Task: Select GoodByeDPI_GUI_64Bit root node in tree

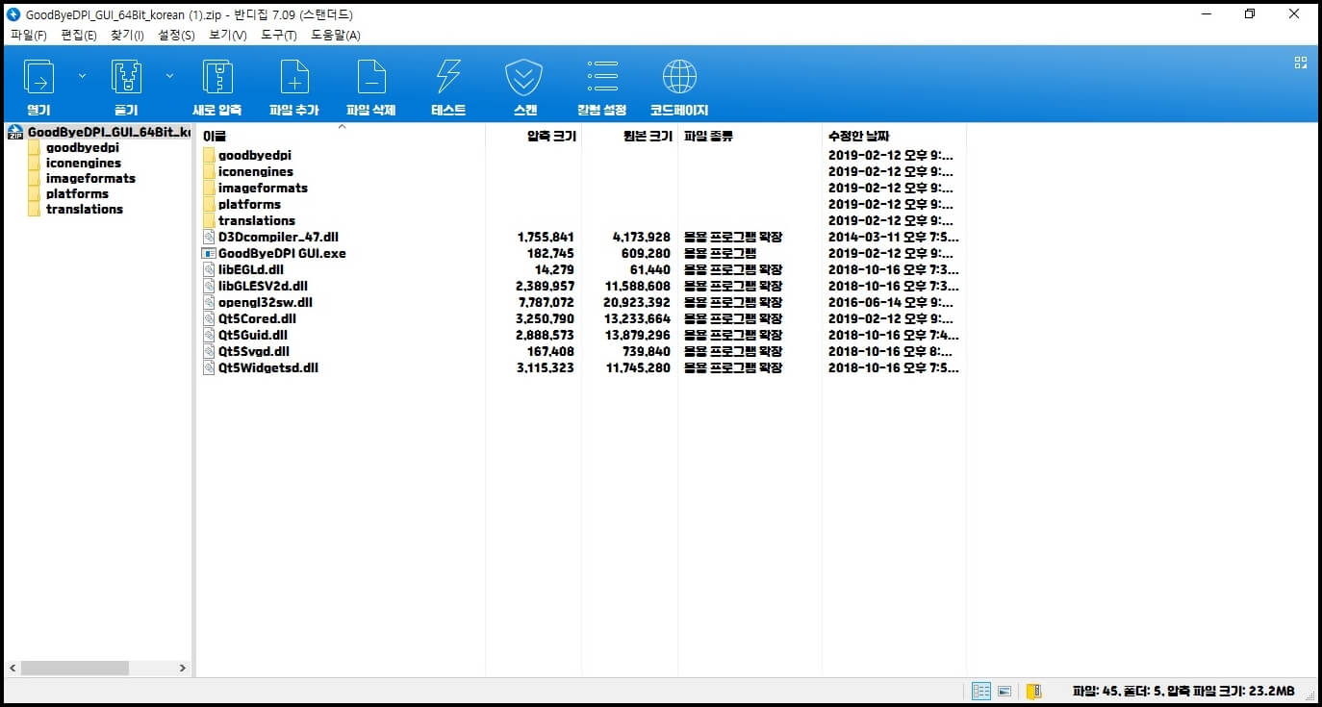Action: pos(109,132)
